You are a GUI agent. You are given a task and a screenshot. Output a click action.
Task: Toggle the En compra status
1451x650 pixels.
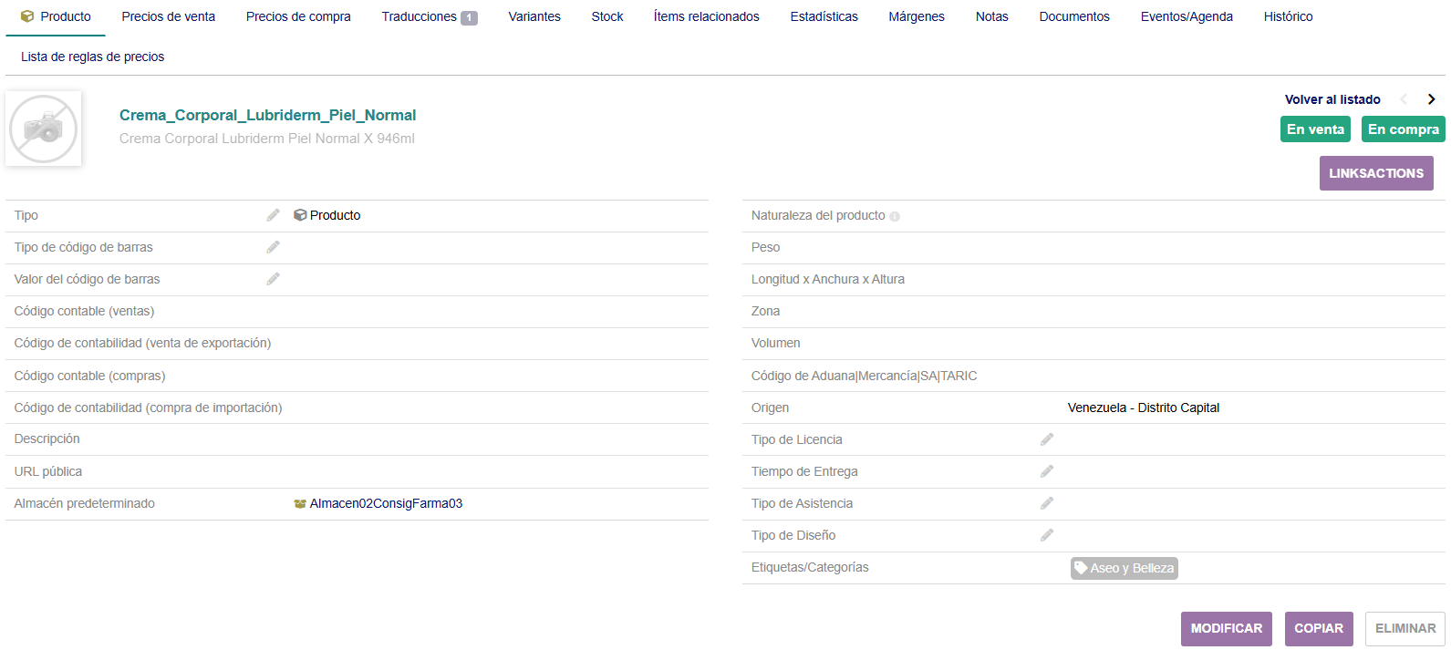tap(1403, 129)
